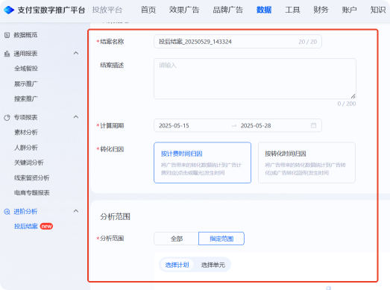This screenshot has width=390, height=290.
Task: Click the 数据概览 sidebar icon
Action: (x=7, y=35)
